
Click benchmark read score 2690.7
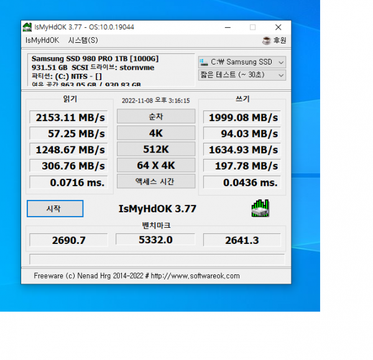(68, 240)
